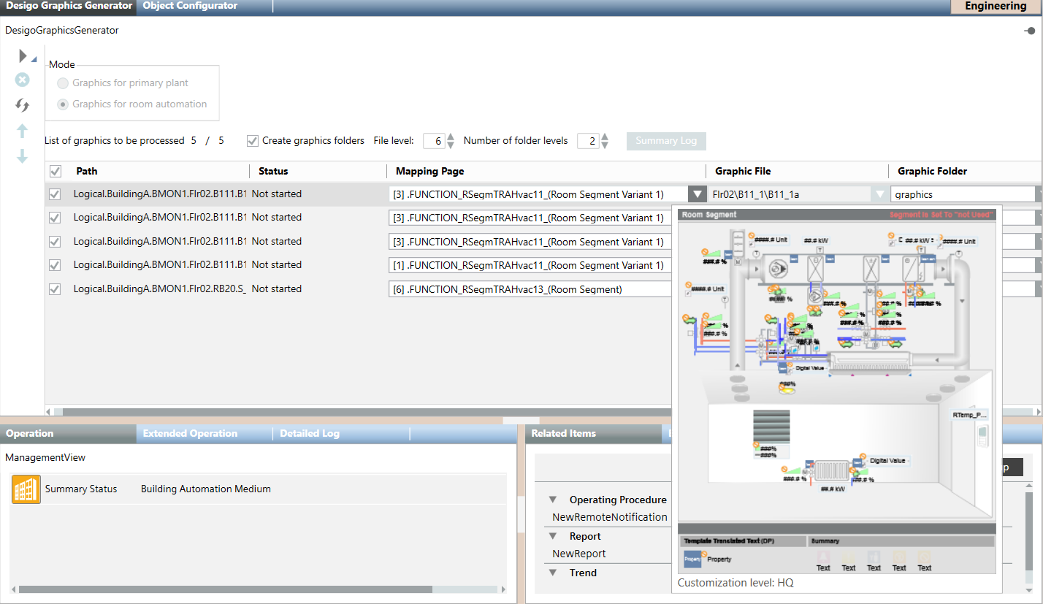The image size is (1043, 604).
Task: Click the Property icon in preview legend
Action: (692, 559)
